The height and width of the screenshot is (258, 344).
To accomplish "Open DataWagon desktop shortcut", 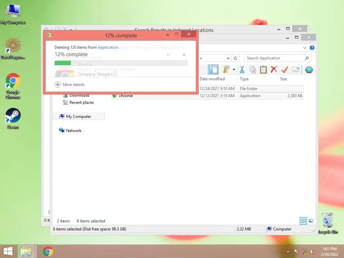I will 13,48.
